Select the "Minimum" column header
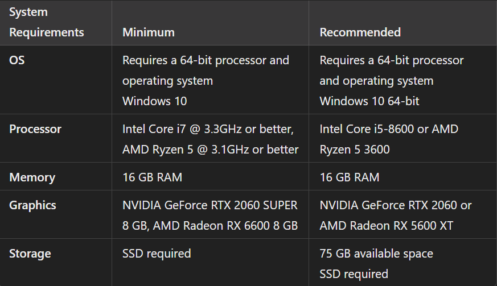The width and height of the screenshot is (497, 286). click(149, 32)
